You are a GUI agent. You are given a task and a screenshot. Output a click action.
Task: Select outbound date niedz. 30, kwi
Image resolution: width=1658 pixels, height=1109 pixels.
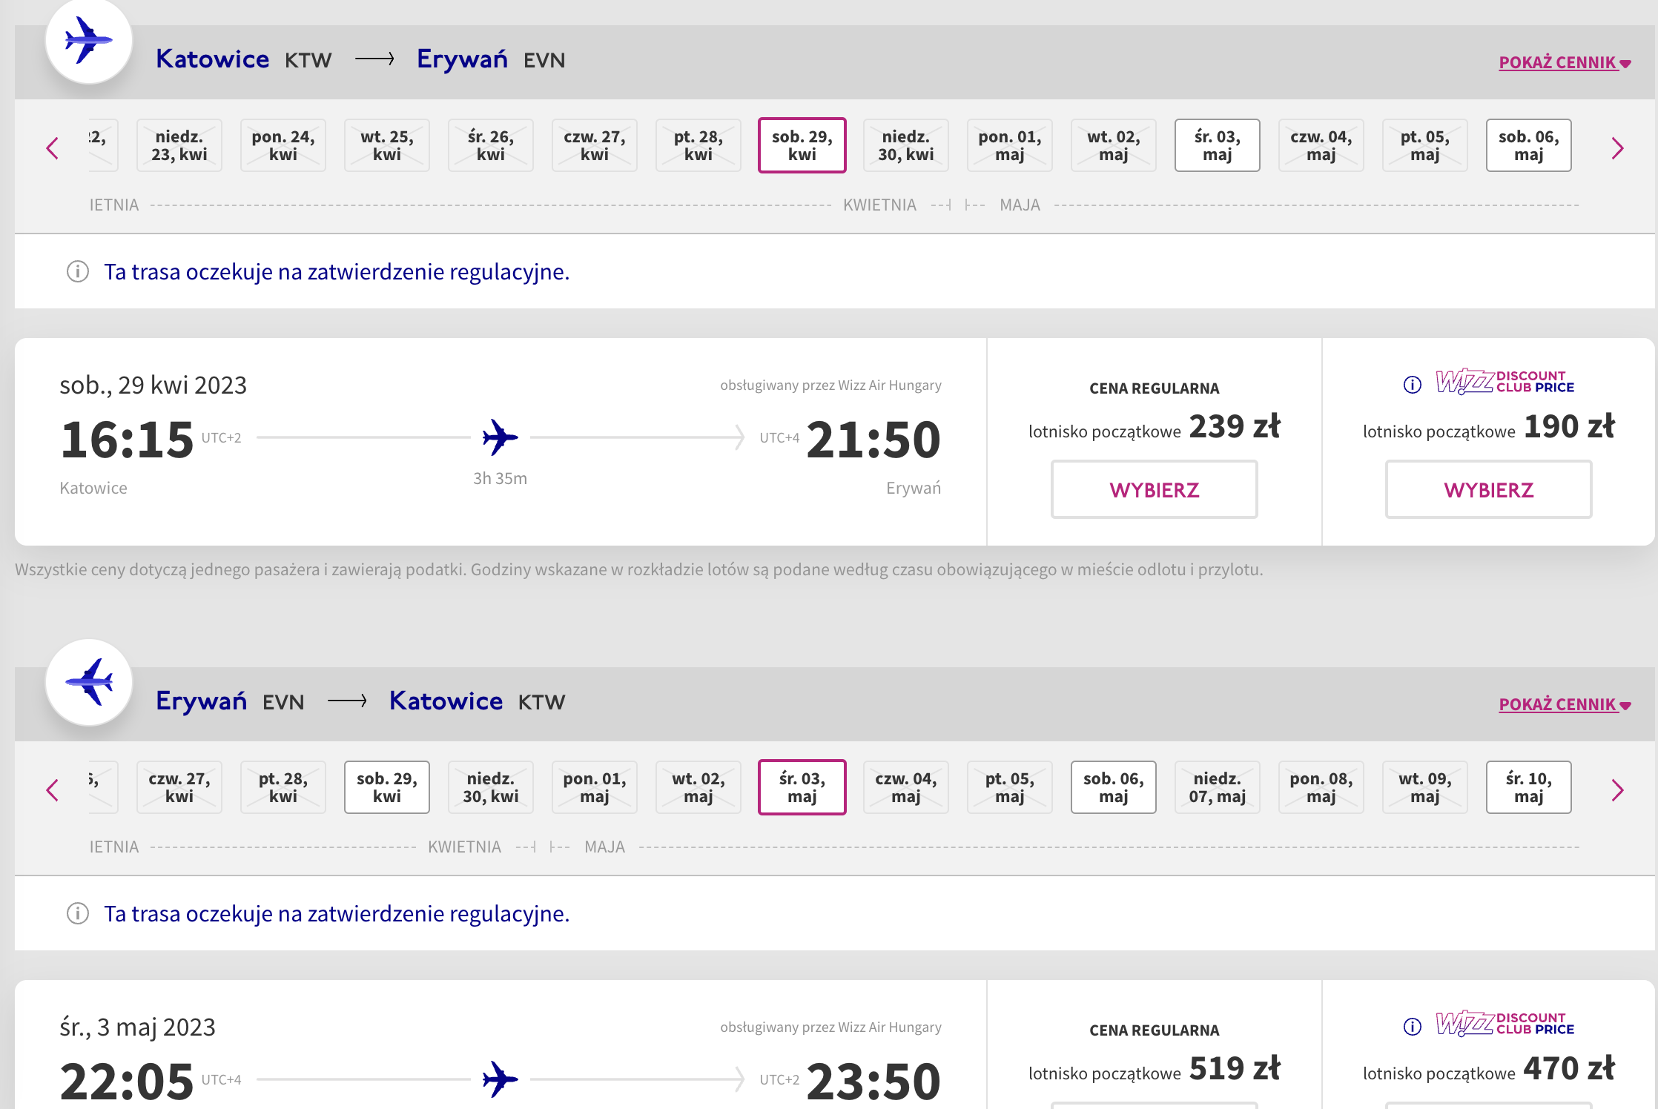click(906, 145)
